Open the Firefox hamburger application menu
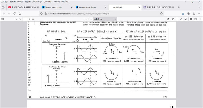203x108 pixels. [x=199, y=14]
